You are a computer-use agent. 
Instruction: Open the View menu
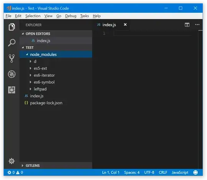click(48, 16)
